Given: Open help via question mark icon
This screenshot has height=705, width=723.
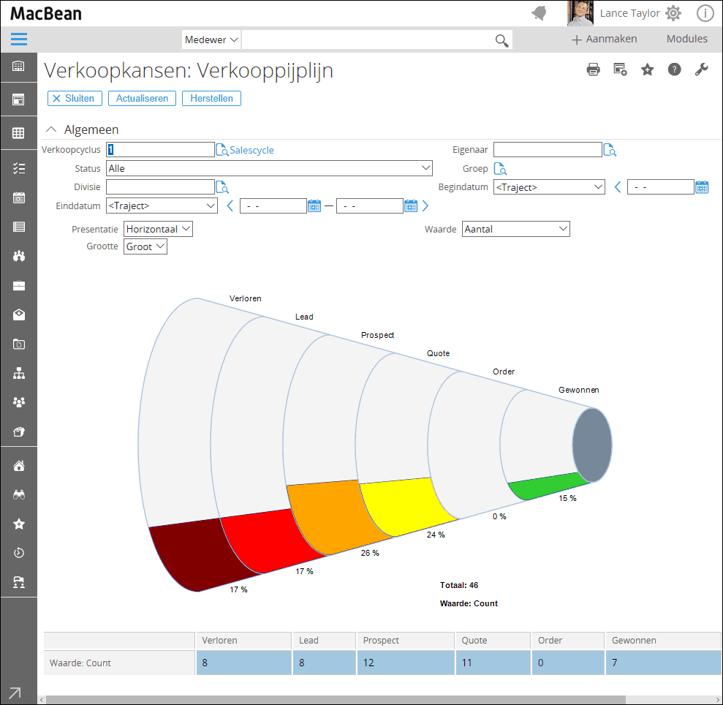Looking at the screenshot, I should pyautogui.click(x=674, y=69).
